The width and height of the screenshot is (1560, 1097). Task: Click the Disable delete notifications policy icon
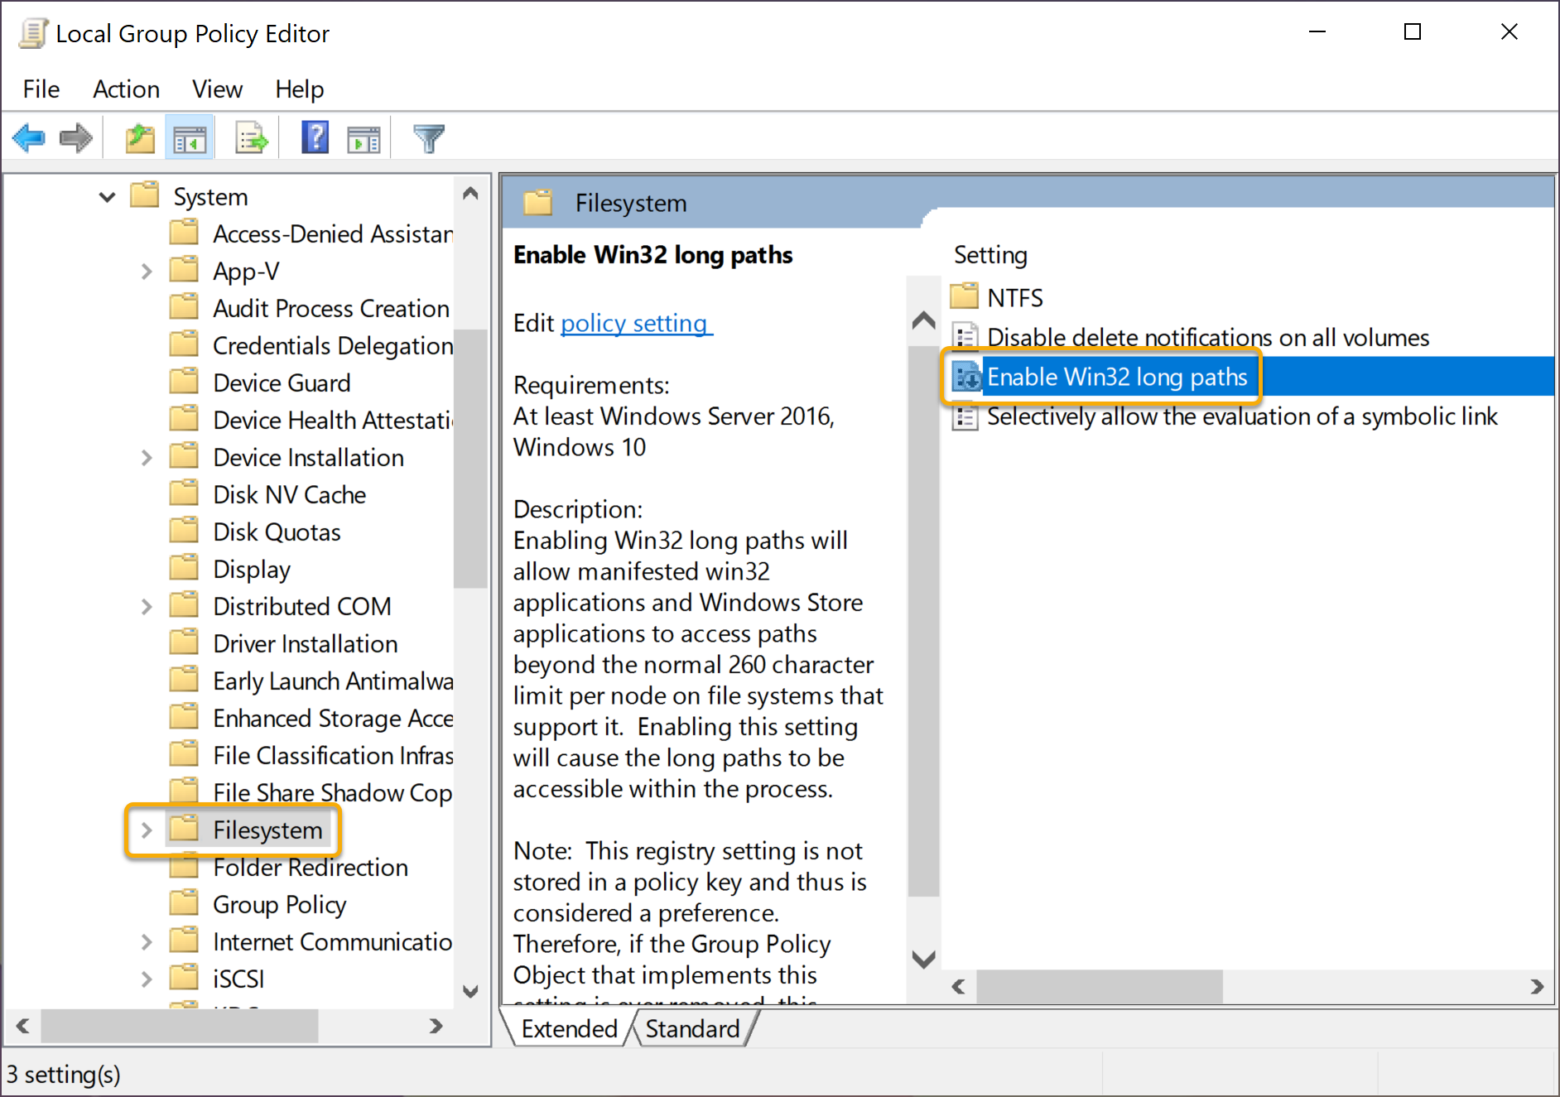click(965, 336)
